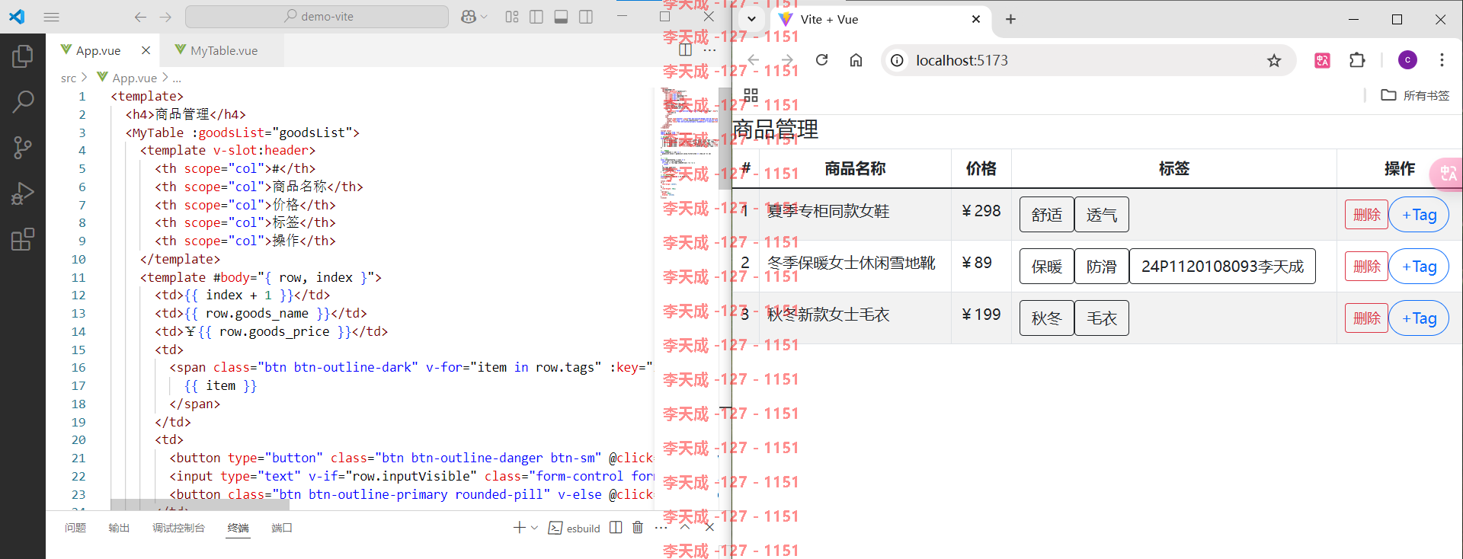Go back in VS Code navigation

click(x=140, y=17)
